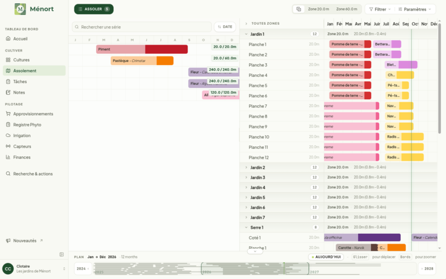Click the Filtrer funnel icon

pos(371,9)
